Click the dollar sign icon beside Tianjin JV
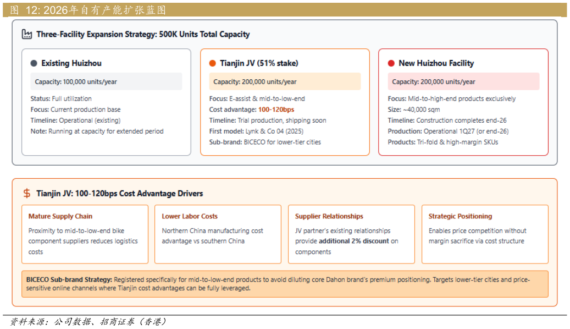The image size is (570, 329). [x=27, y=194]
